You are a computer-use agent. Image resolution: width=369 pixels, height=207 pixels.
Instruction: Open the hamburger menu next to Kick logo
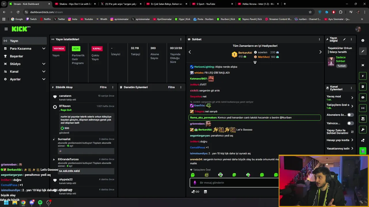(6, 29)
